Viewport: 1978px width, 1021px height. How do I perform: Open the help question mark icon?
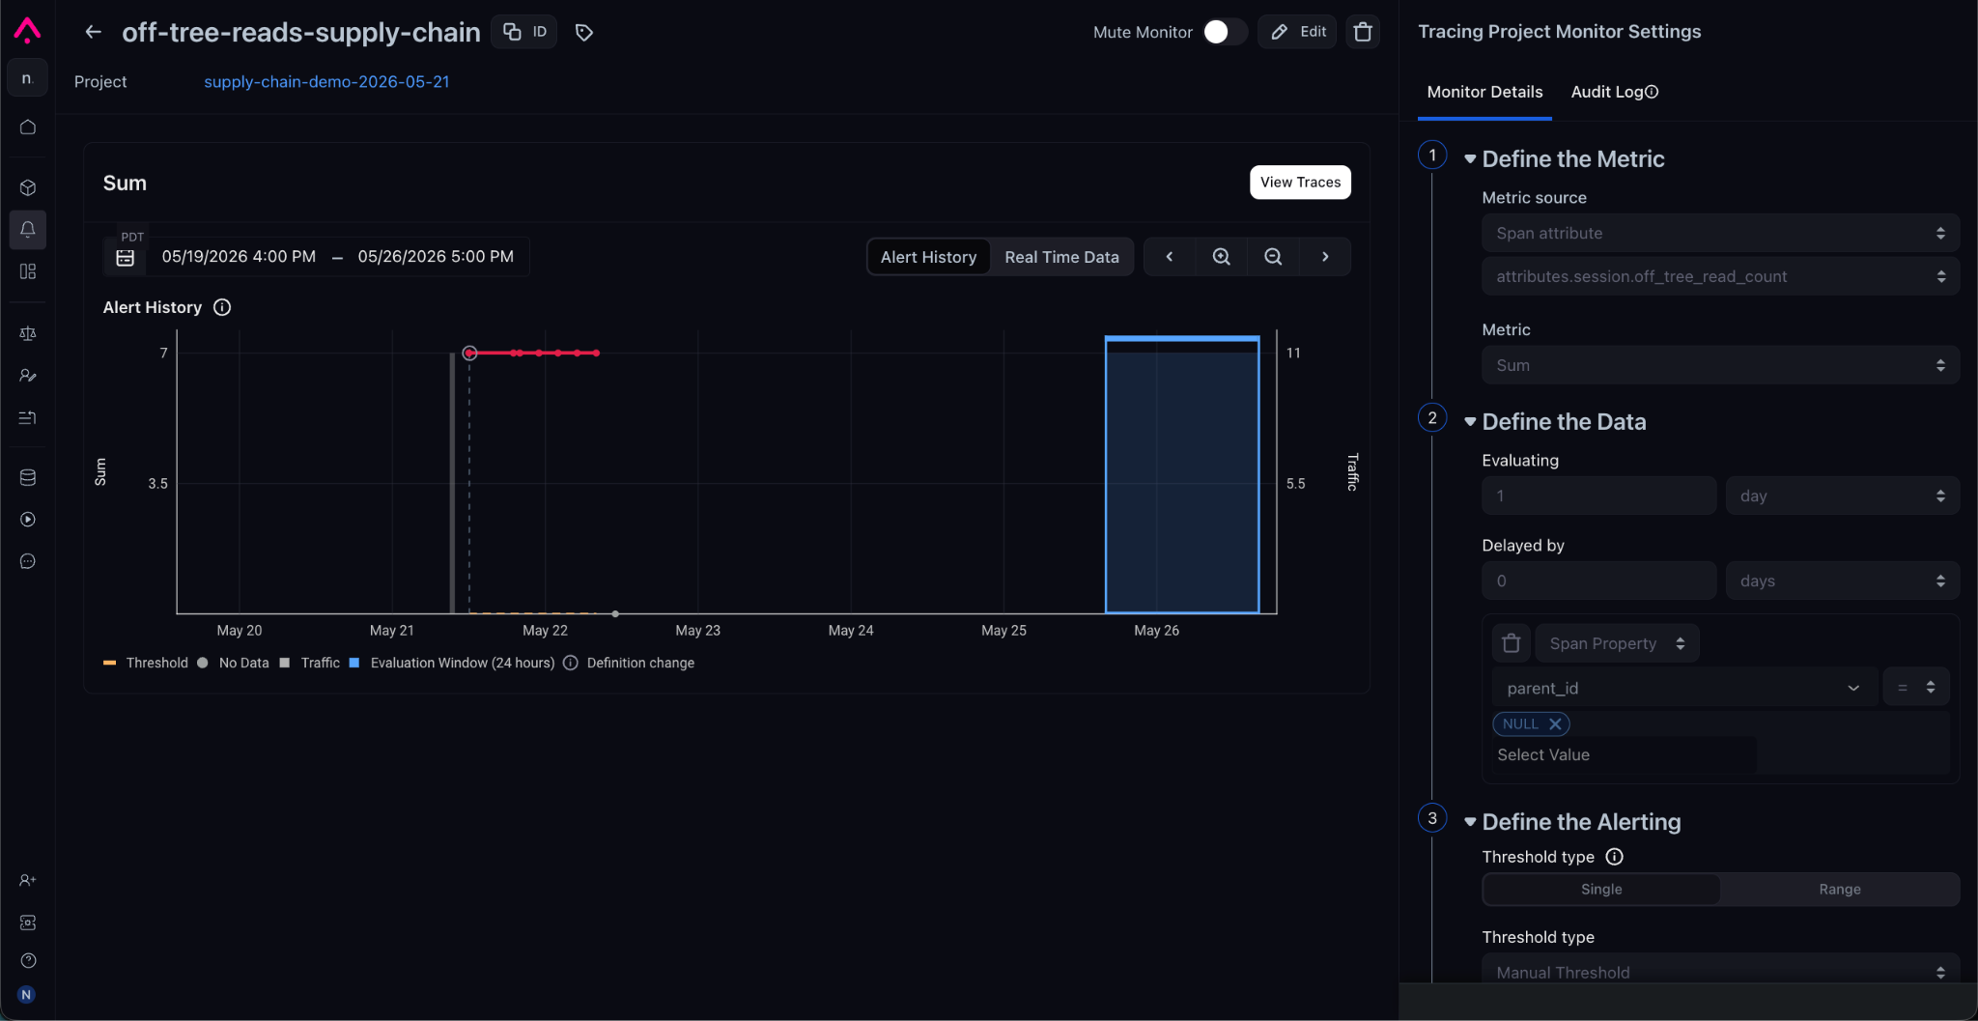click(x=28, y=960)
